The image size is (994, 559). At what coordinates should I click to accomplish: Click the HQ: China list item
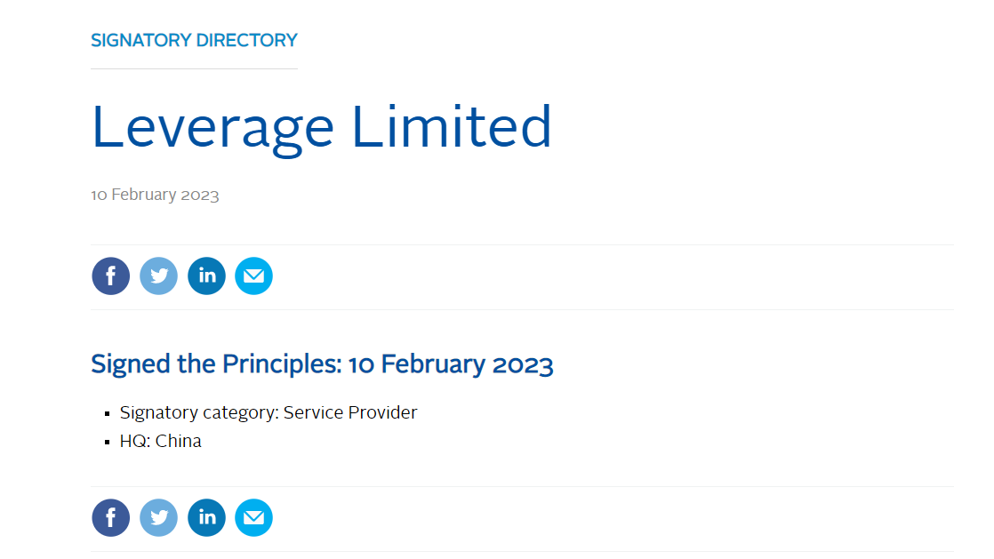(161, 441)
